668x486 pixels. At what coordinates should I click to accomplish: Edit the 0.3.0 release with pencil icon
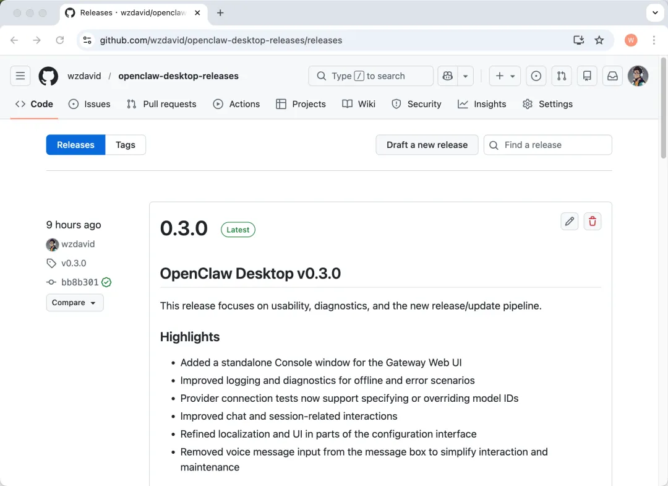pyautogui.click(x=570, y=222)
